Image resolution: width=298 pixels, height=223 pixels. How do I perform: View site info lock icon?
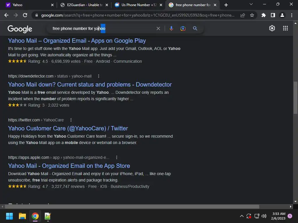pyautogui.click(x=37, y=15)
